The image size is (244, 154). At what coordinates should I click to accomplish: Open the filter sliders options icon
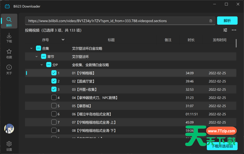pos(225,30)
